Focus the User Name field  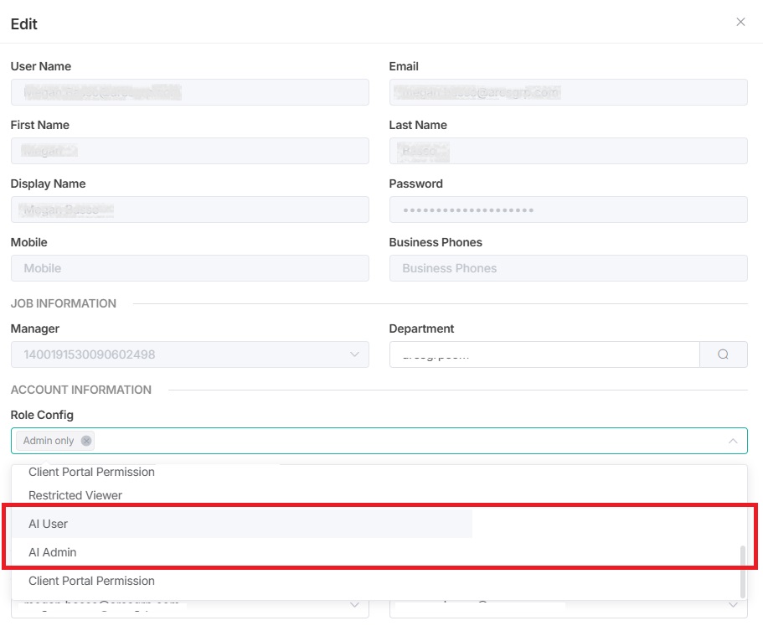pos(189,92)
